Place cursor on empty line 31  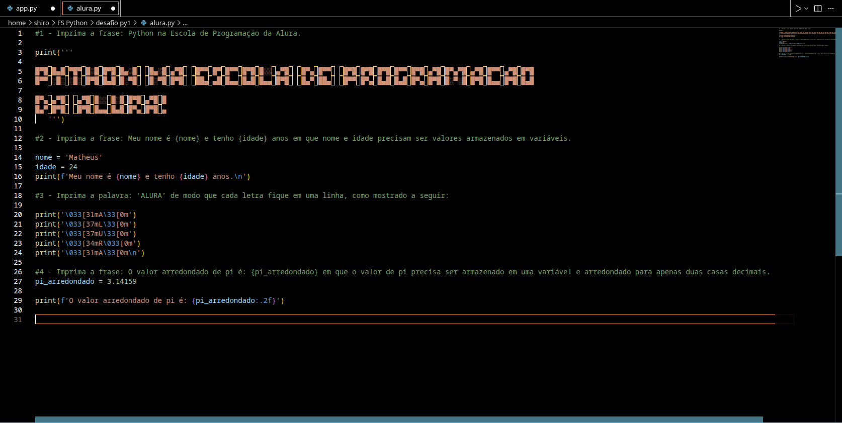405,320
